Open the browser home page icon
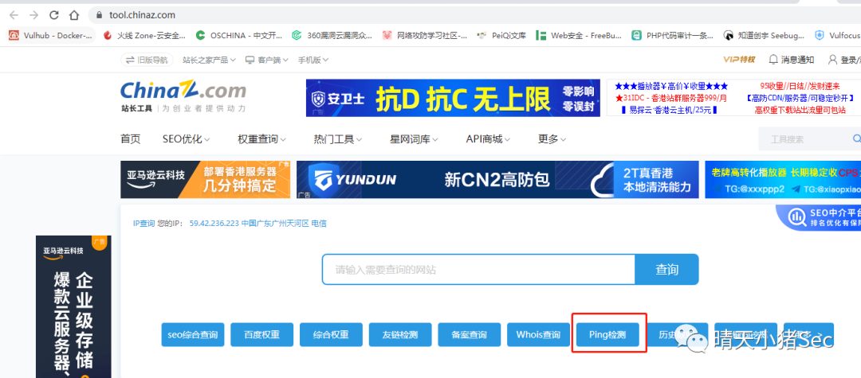Screen dimensions: 861x378 (x=74, y=15)
